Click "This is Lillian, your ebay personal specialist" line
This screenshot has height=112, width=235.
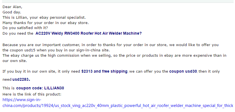(44, 18)
